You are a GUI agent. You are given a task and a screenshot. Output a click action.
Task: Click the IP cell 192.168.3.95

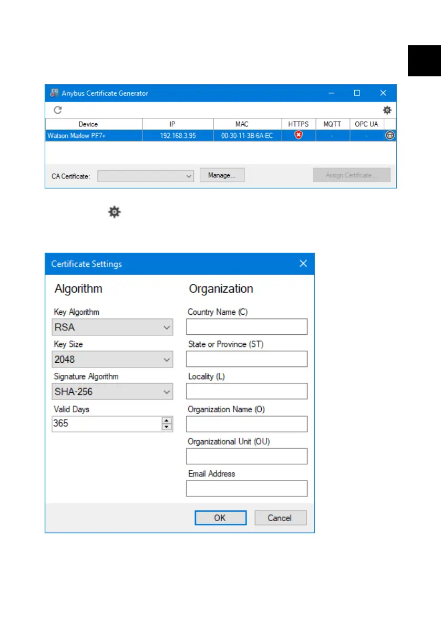click(178, 135)
